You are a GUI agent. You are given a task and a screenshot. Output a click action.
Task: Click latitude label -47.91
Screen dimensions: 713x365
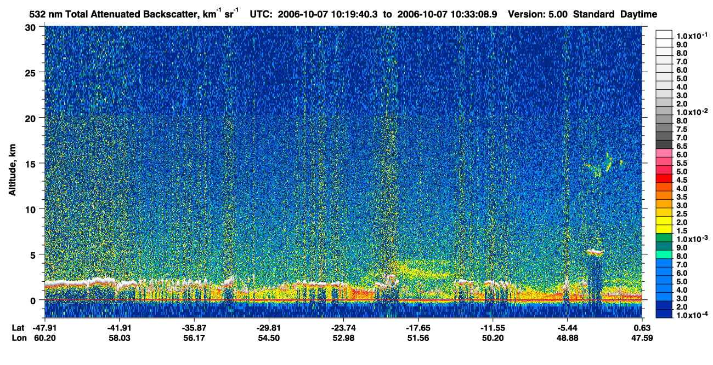pyautogui.click(x=44, y=328)
